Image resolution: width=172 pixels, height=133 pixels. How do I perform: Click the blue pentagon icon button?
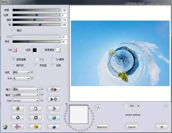(54, 127)
